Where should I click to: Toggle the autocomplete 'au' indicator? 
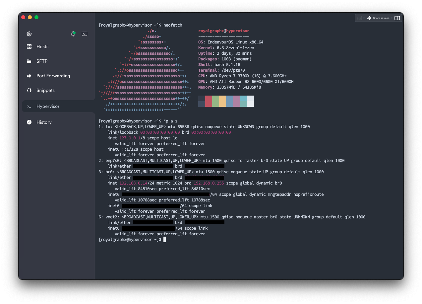pos(359,18)
